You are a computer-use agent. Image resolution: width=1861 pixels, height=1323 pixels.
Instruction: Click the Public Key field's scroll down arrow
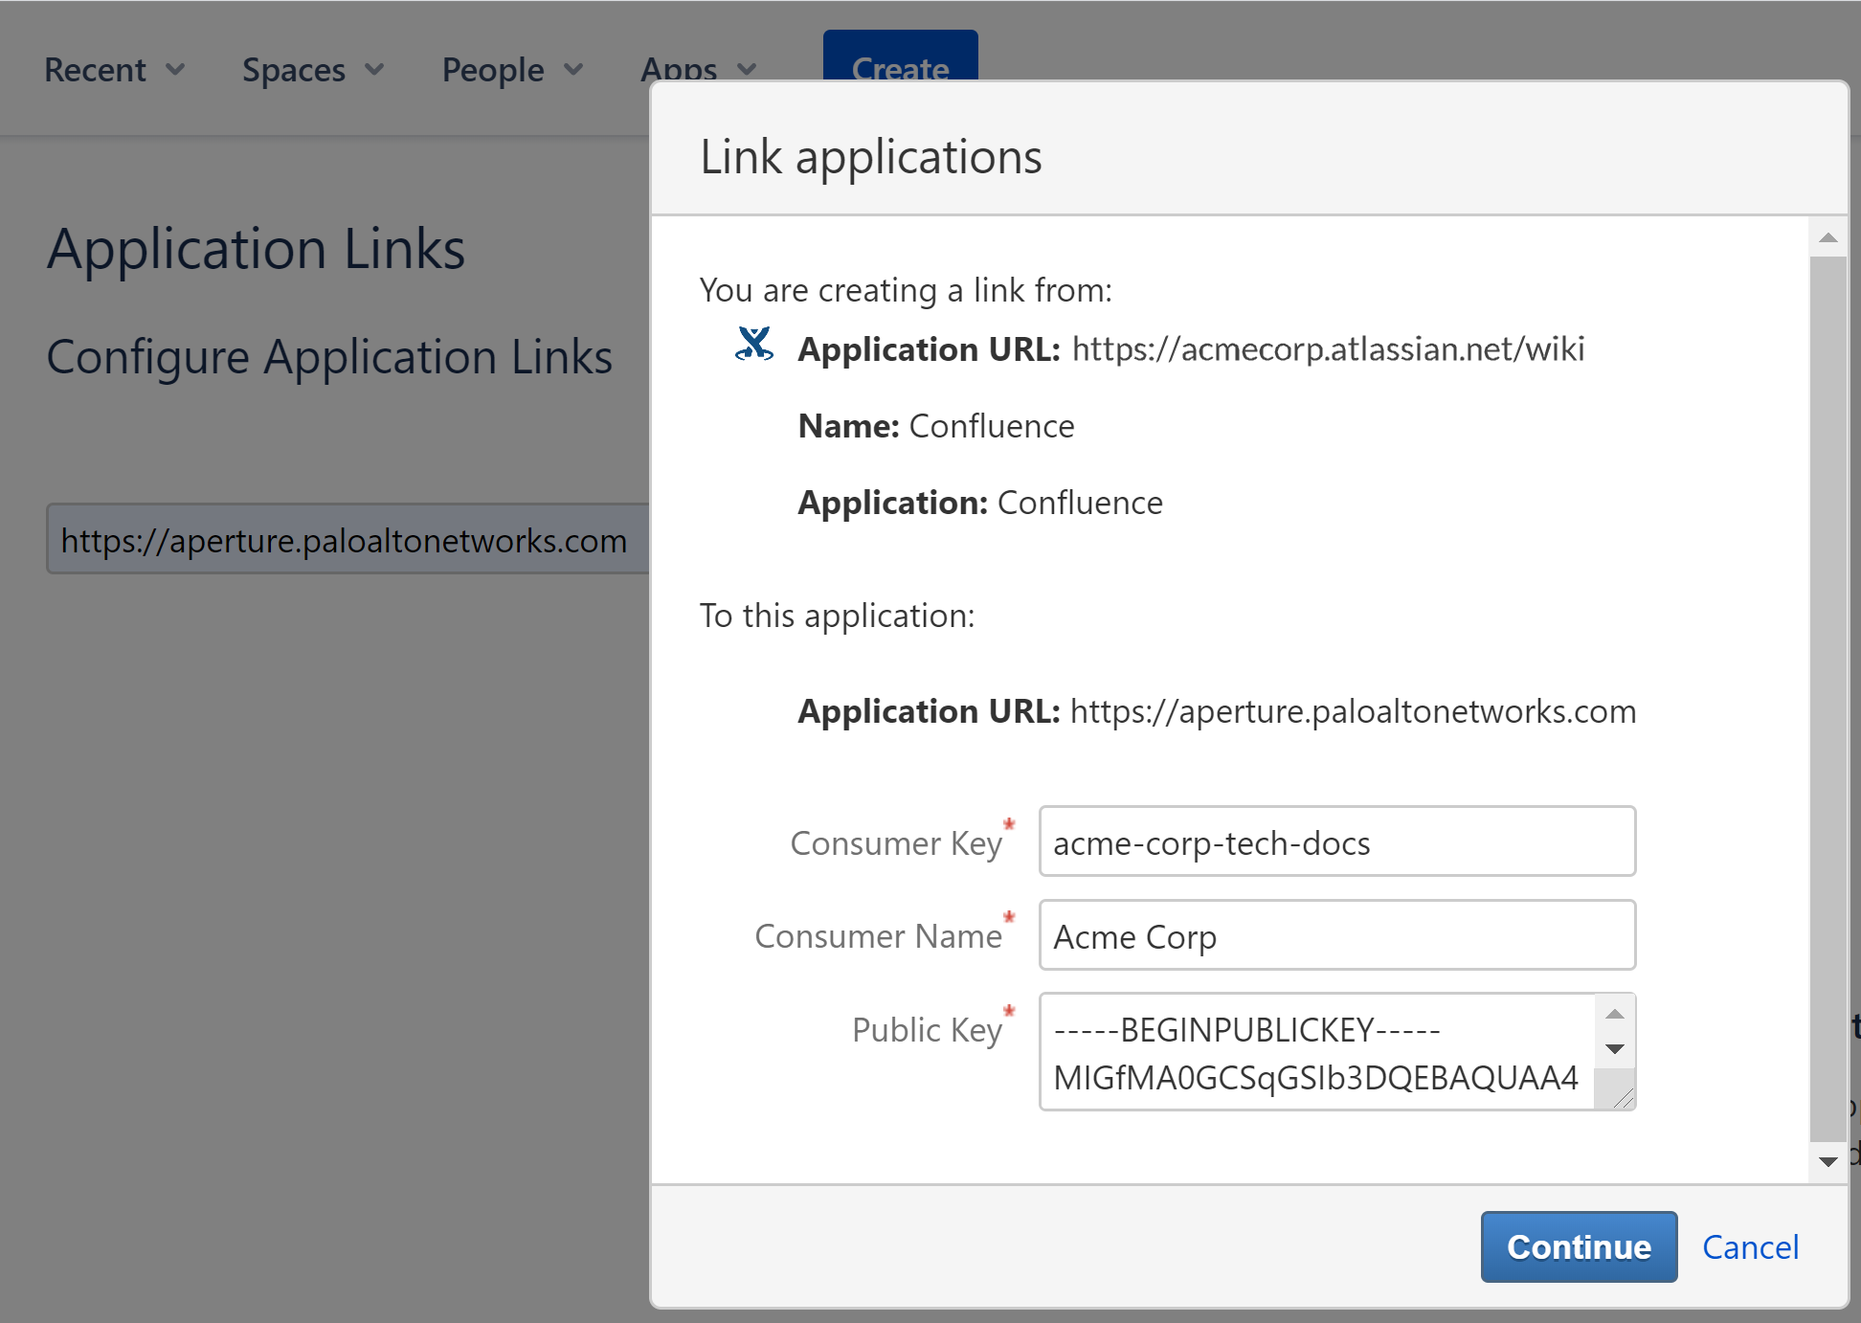point(1615,1049)
